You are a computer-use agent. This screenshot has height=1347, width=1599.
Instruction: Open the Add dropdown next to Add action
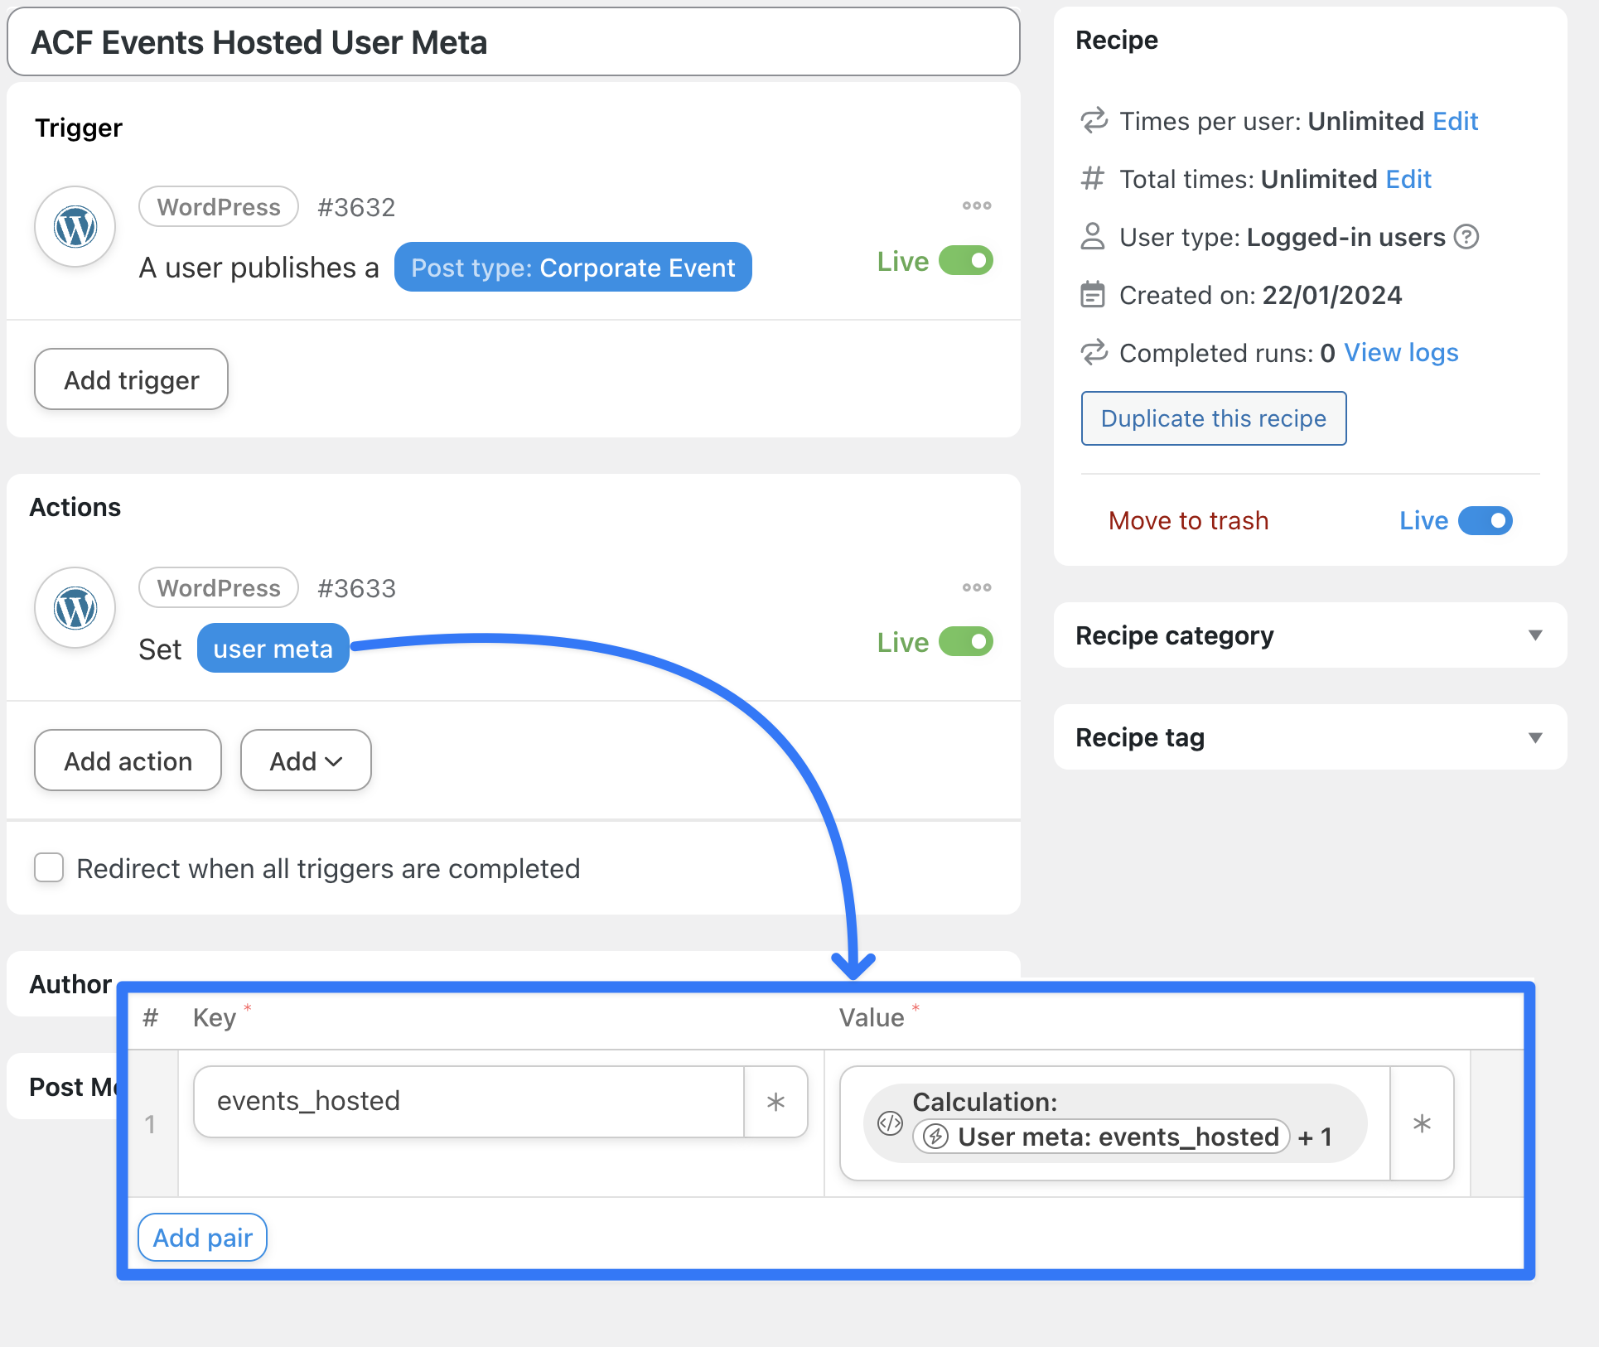(306, 760)
